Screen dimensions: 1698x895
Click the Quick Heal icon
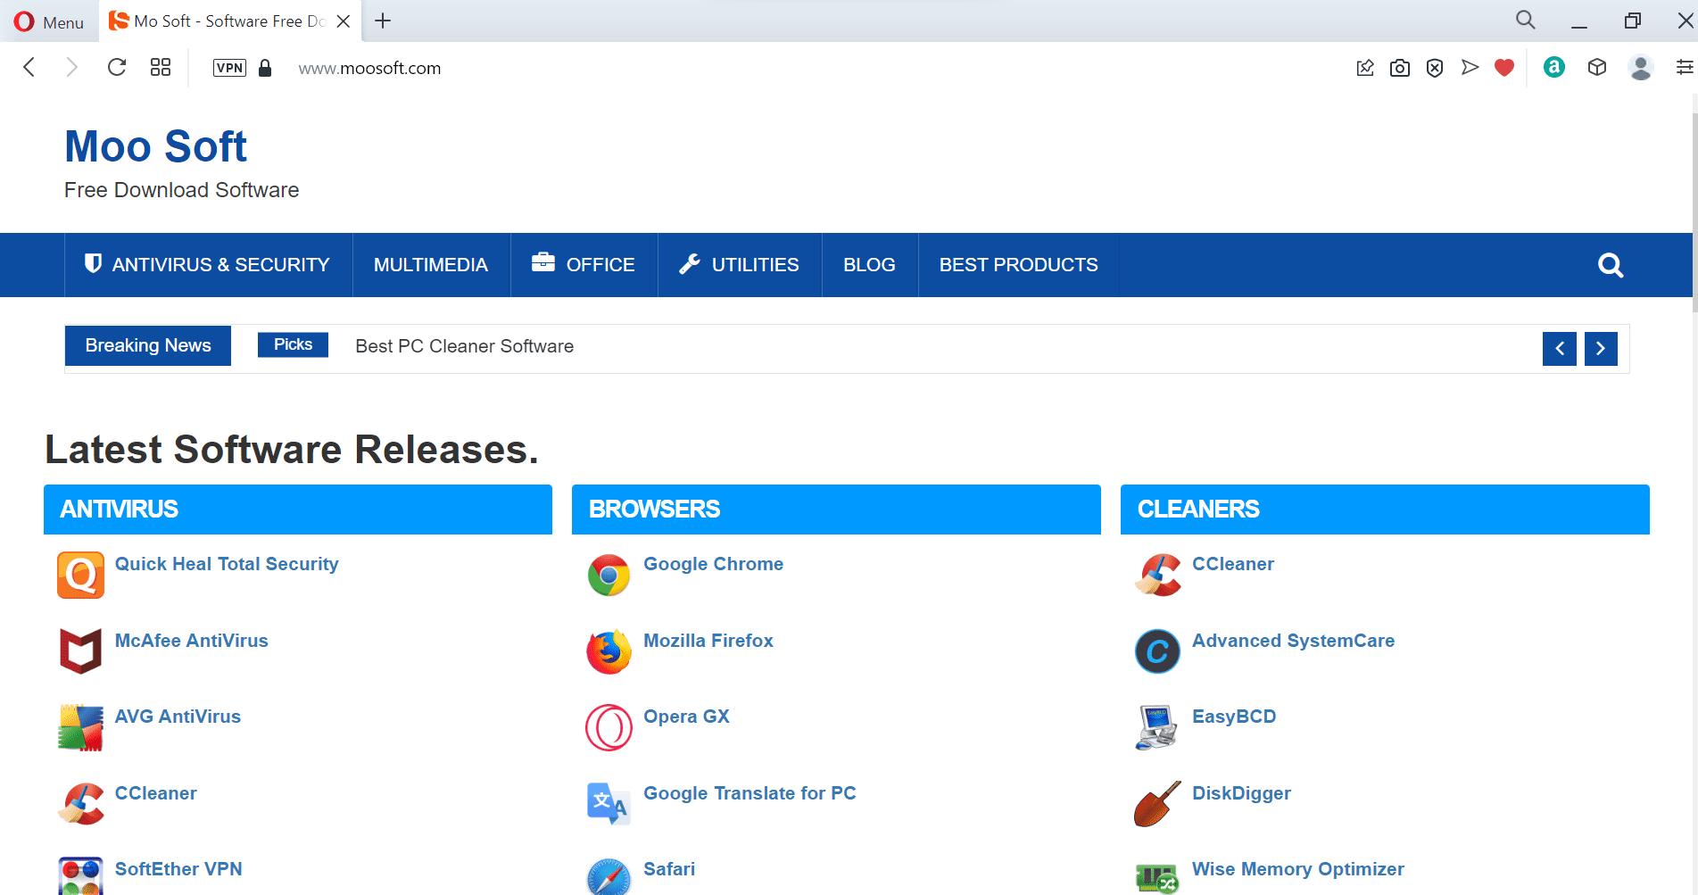80,576
